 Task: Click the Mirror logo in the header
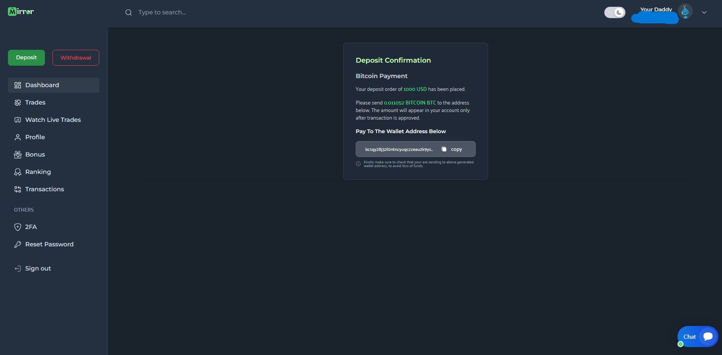[x=21, y=12]
